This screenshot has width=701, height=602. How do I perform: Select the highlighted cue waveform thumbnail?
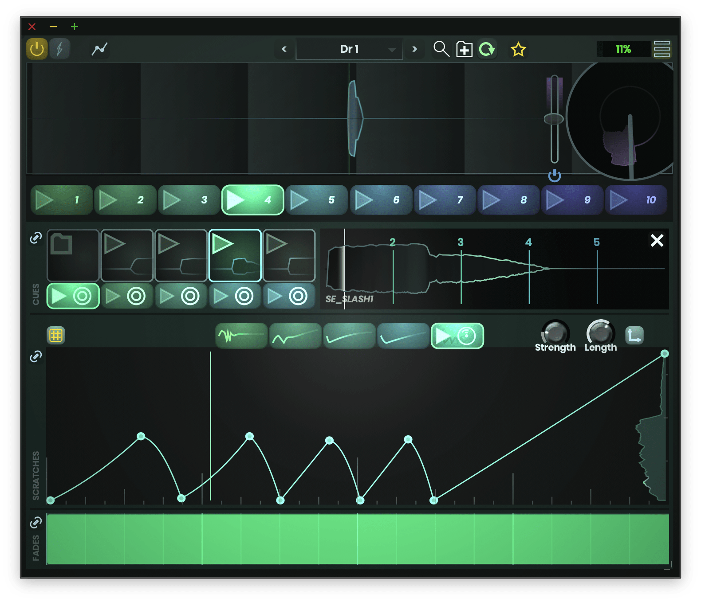(235, 255)
